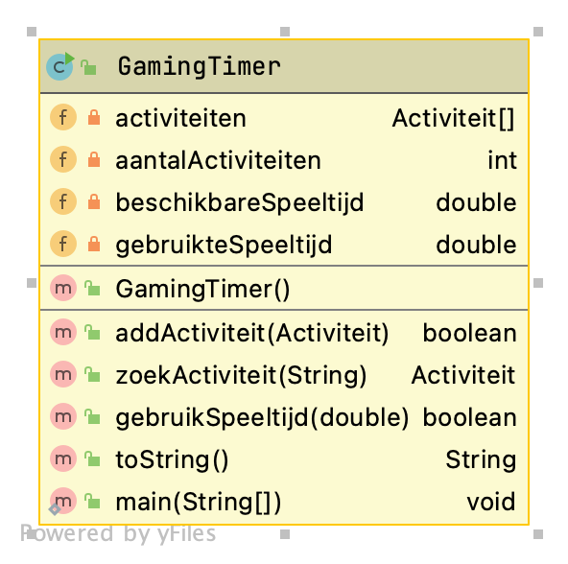Select the GamingTimer class title
568x564 pixels.
pyautogui.click(x=199, y=66)
